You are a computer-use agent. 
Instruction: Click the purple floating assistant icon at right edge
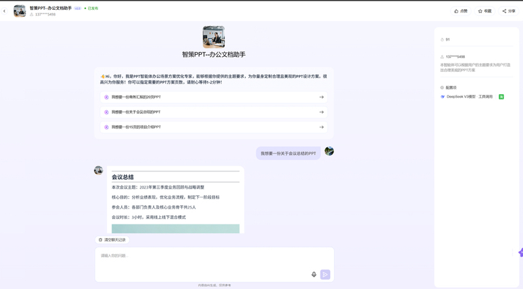click(520, 252)
